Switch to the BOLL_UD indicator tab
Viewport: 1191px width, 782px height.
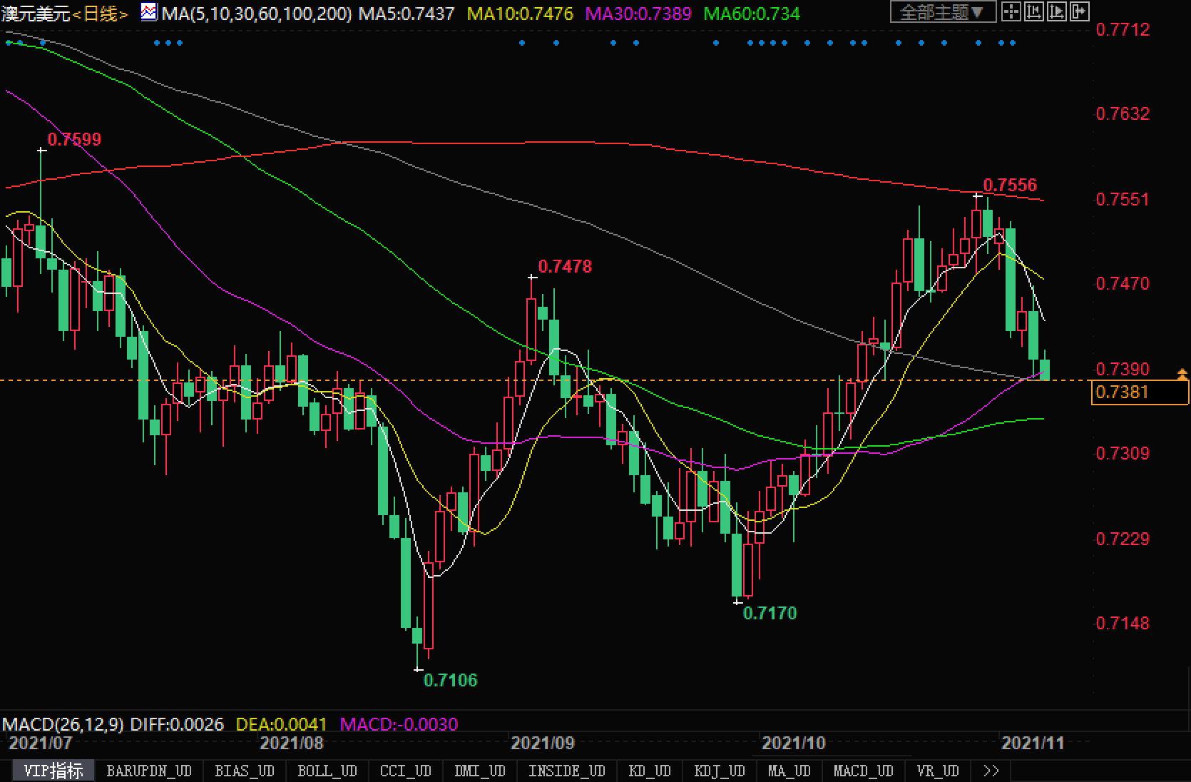(327, 771)
